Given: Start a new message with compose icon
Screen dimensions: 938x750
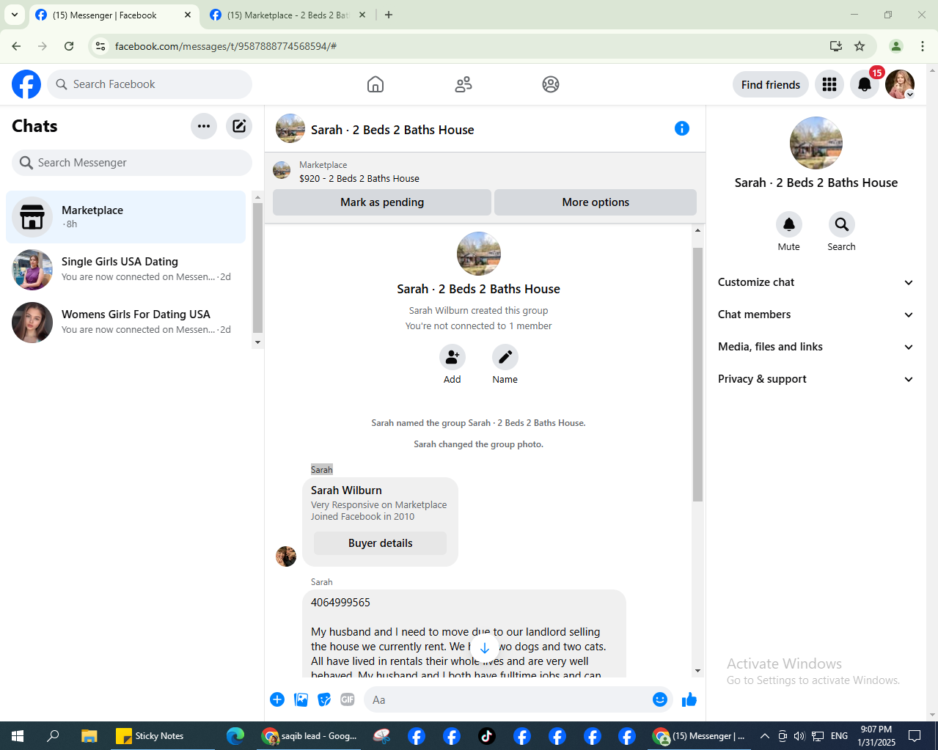Looking at the screenshot, I should pyautogui.click(x=239, y=126).
